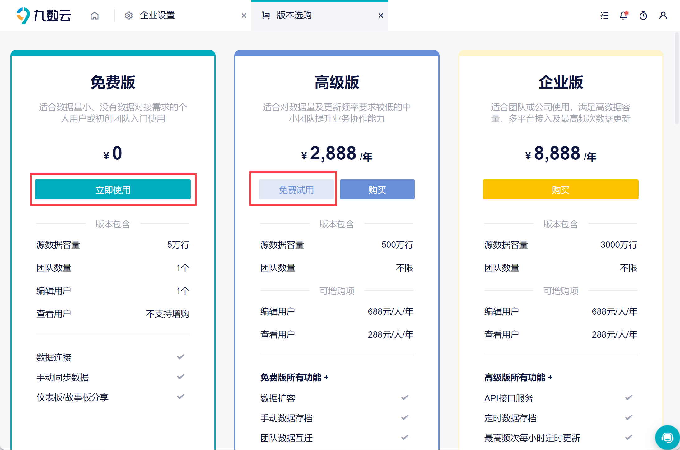The width and height of the screenshot is (680, 450).
Task: Click the 立即使用 button
Action: tap(113, 189)
